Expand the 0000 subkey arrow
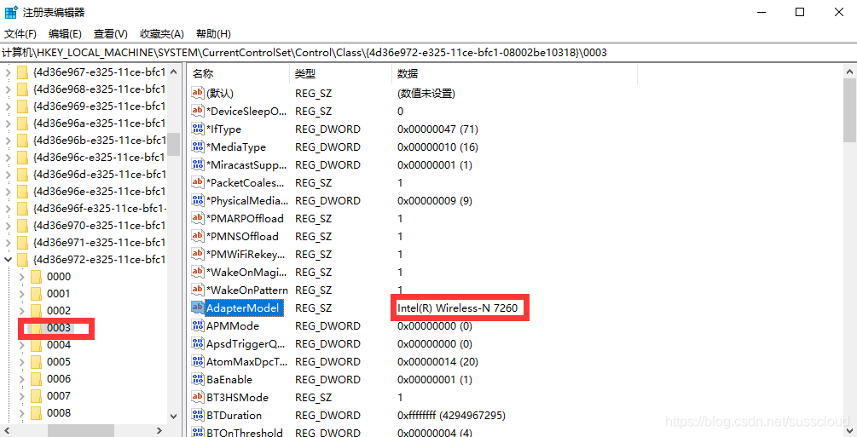 22,277
